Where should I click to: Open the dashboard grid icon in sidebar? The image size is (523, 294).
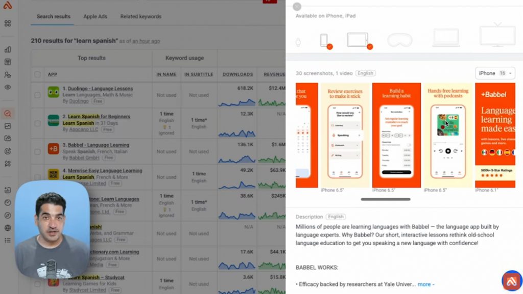coord(8,23)
